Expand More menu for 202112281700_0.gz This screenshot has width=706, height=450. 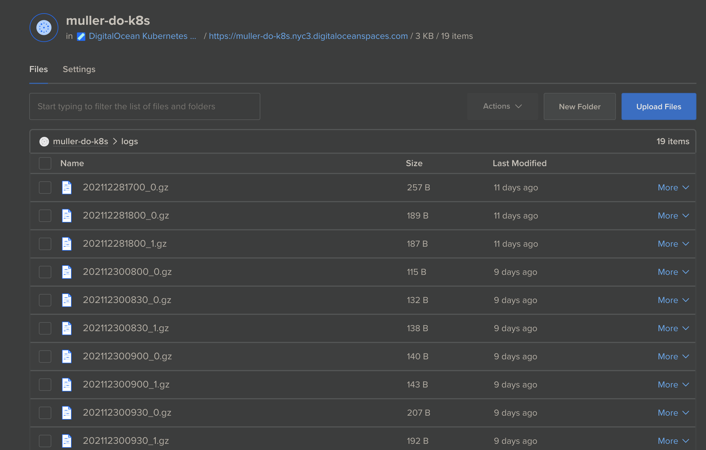click(673, 188)
